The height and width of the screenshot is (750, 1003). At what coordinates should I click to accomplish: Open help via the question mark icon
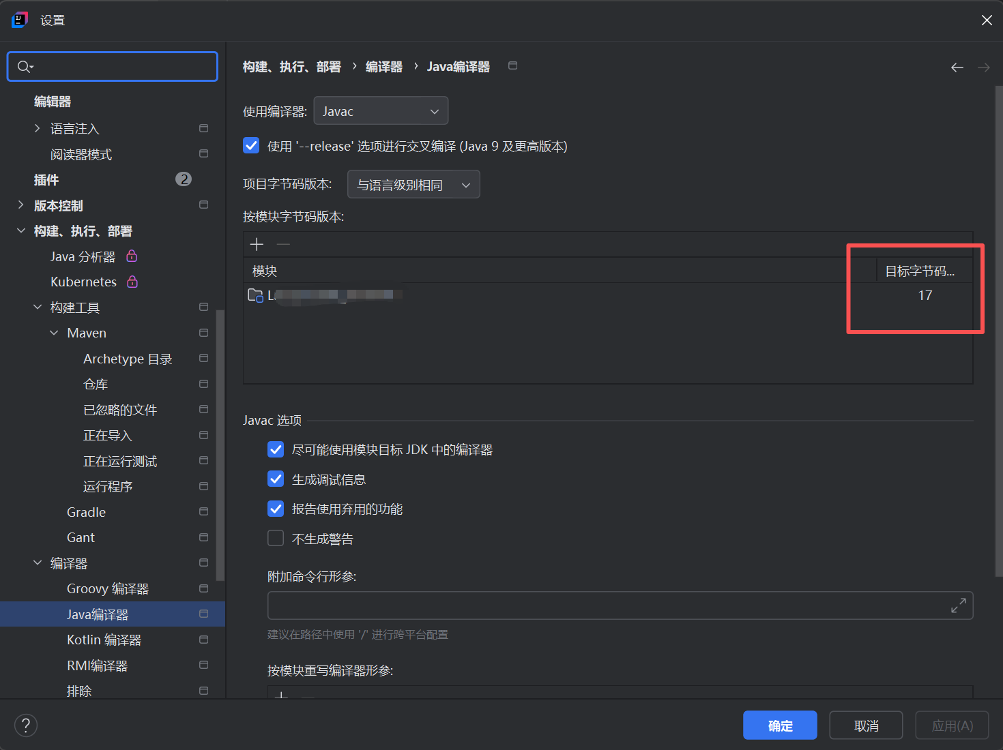point(26,725)
